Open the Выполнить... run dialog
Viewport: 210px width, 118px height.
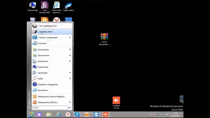(x=52, y=90)
